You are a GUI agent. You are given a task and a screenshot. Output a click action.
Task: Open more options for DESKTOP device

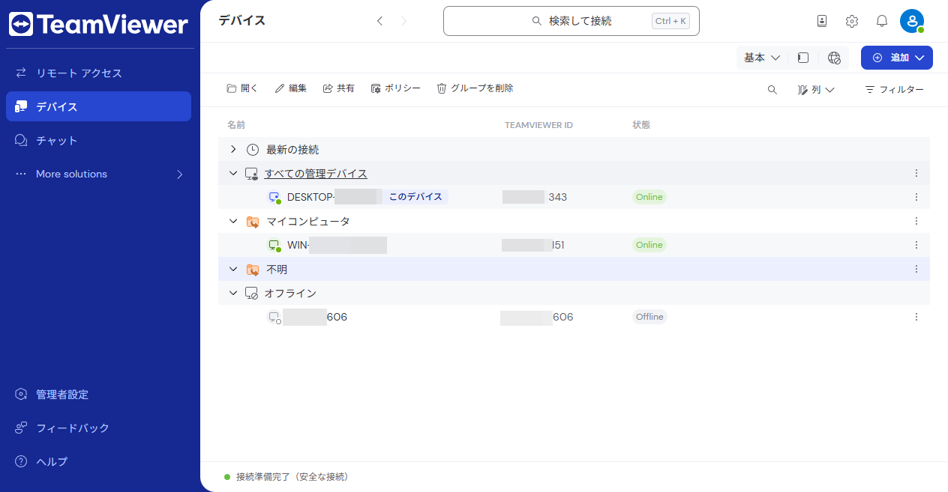916,197
